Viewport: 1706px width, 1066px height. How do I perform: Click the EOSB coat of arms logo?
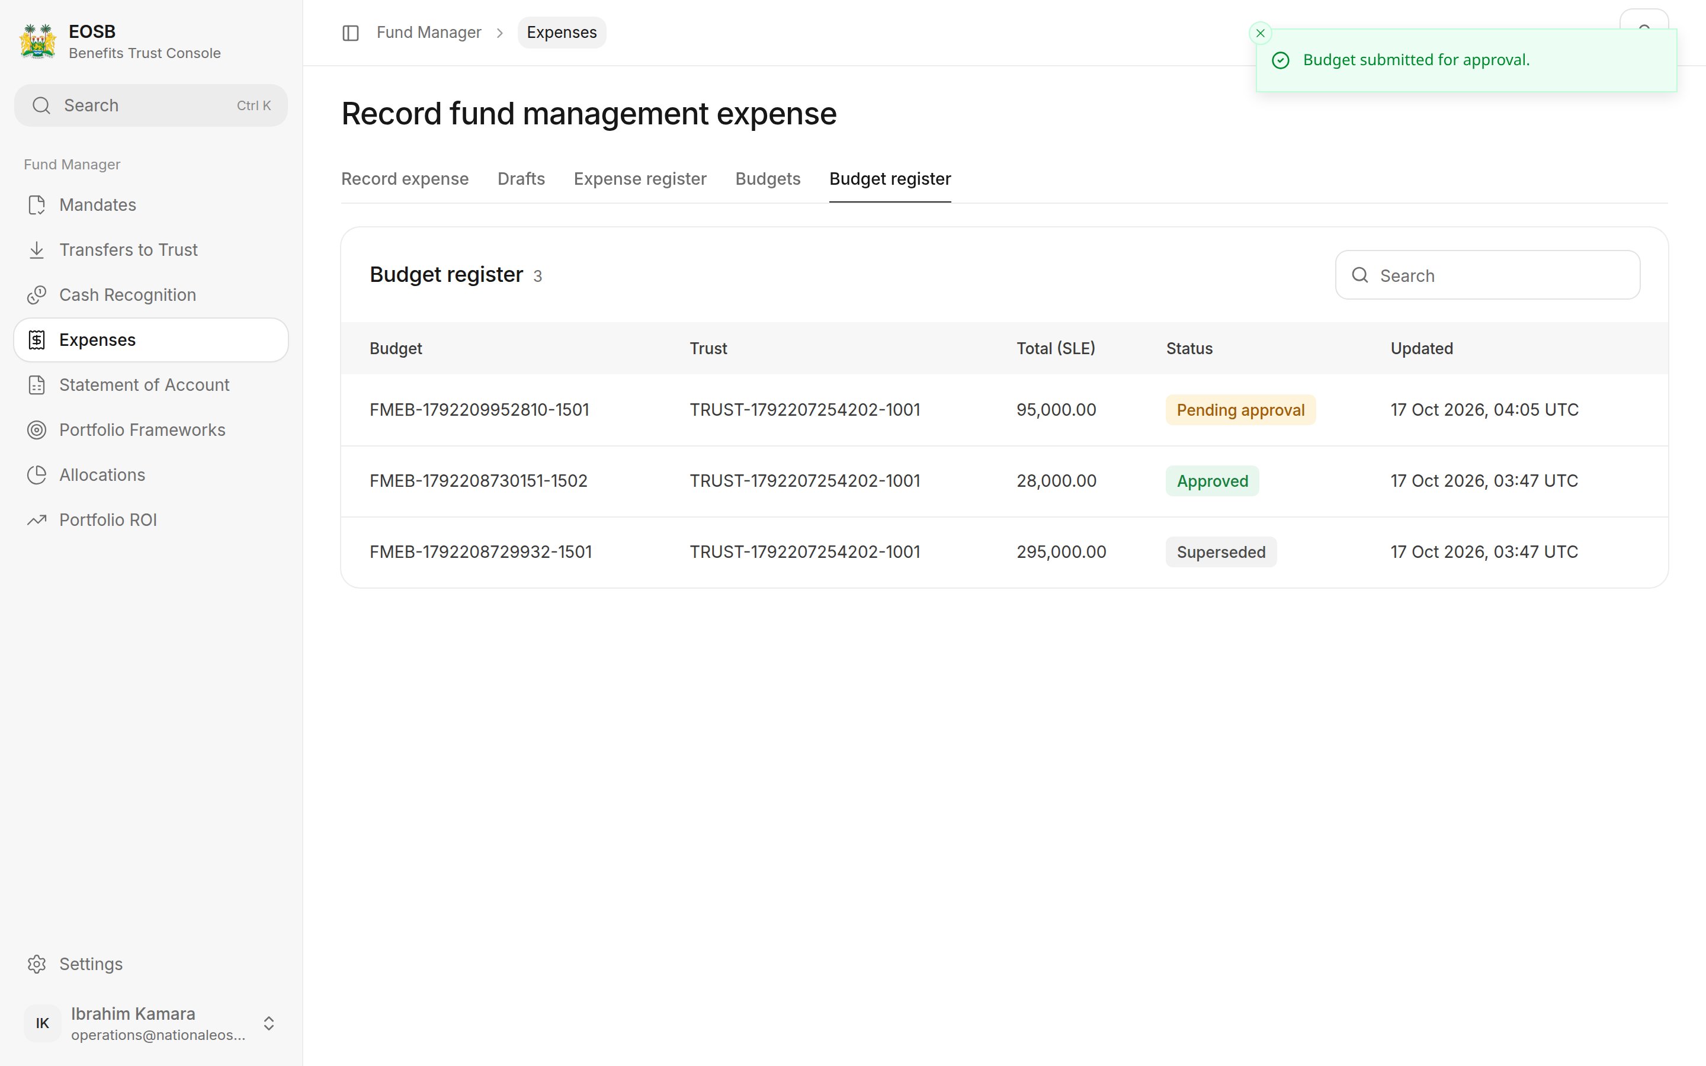click(x=37, y=41)
